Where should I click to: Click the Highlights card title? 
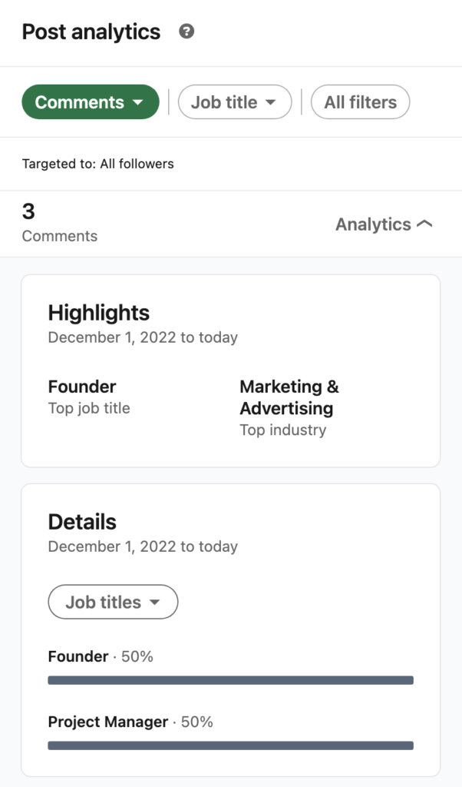coord(99,313)
